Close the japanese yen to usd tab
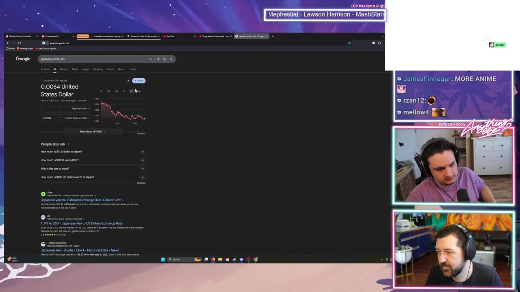 267,36
